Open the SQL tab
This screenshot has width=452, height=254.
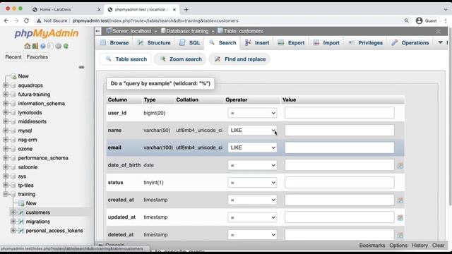(x=190, y=42)
